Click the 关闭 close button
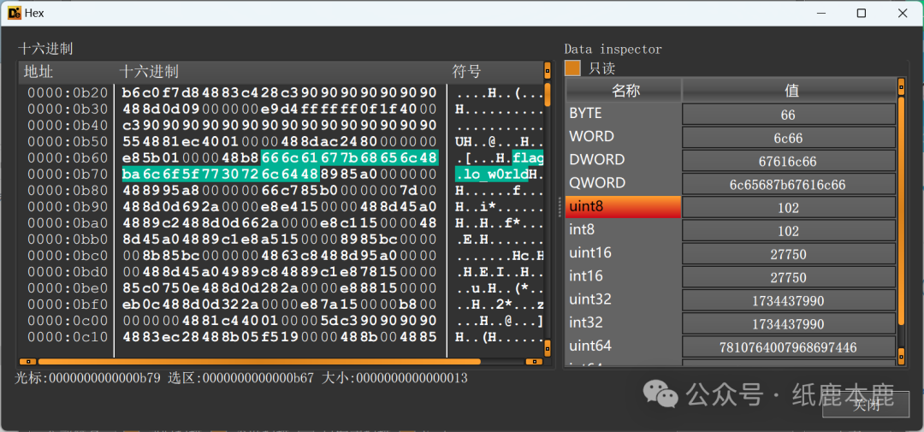The width and height of the screenshot is (924, 432). point(865,405)
